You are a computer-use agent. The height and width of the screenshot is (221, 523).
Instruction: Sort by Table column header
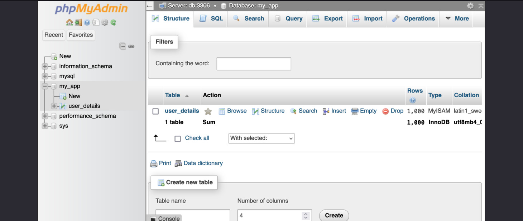[x=173, y=95]
